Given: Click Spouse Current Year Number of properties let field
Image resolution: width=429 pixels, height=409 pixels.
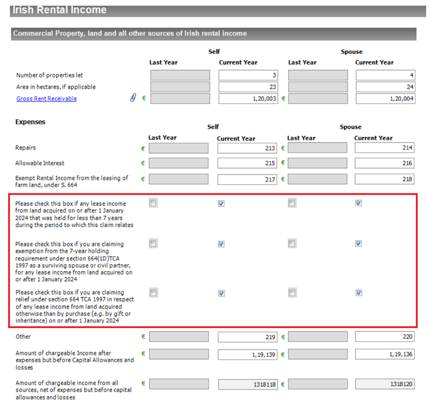Looking at the screenshot, I should coord(385,75).
